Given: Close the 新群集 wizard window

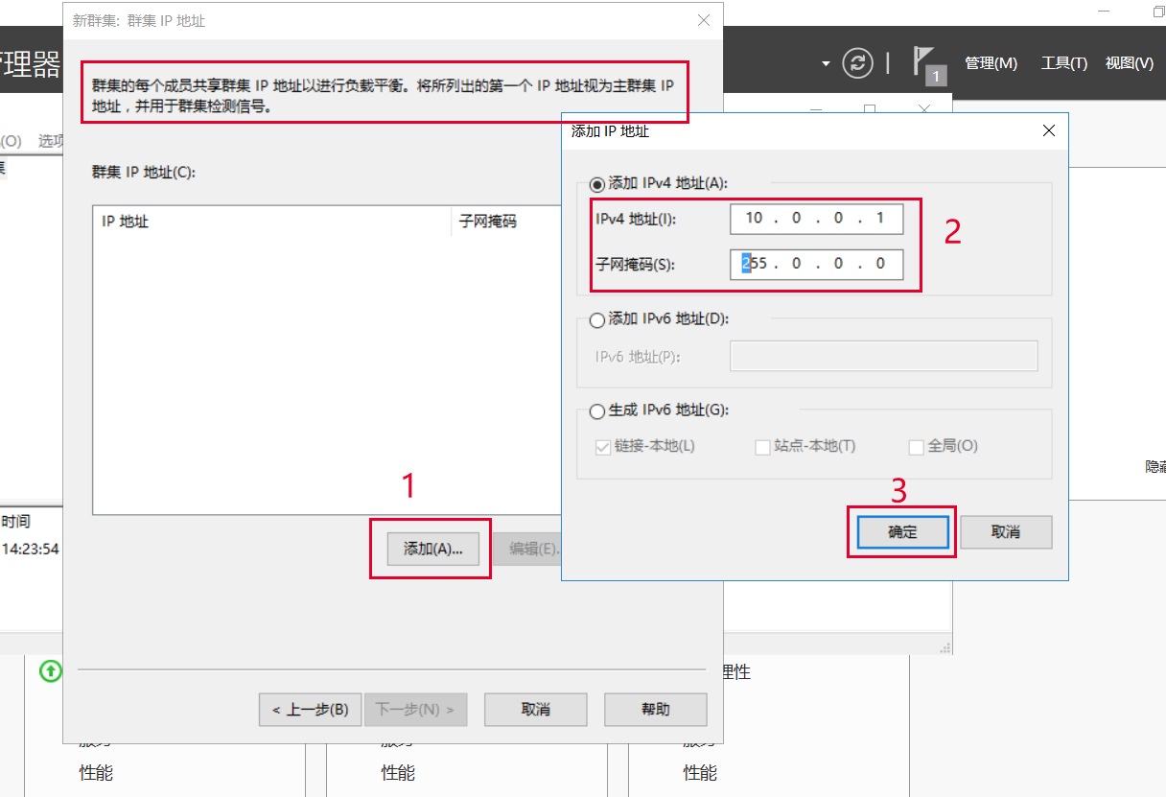Looking at the screenshot, I should 704,20.
